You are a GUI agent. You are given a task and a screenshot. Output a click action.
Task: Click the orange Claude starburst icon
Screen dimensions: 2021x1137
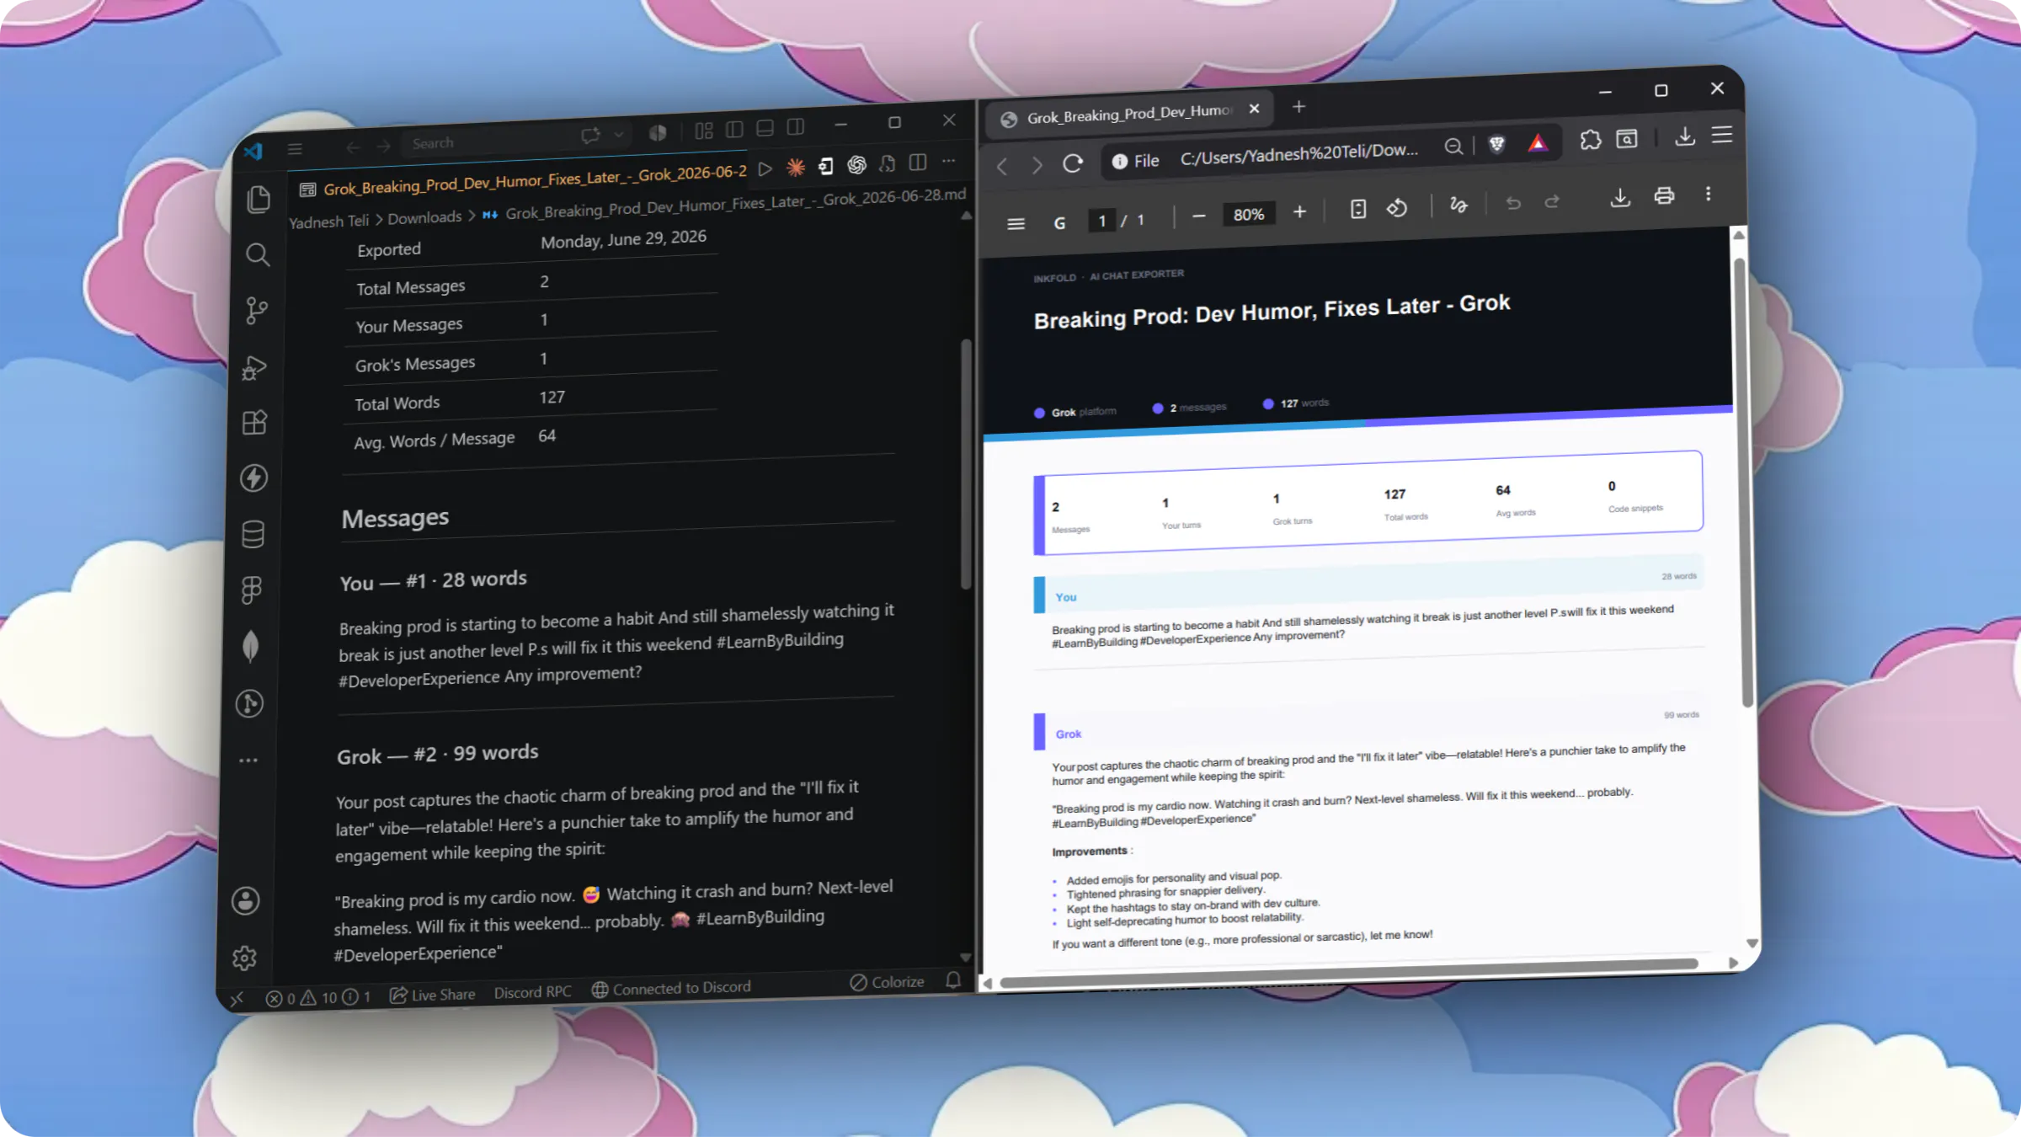pos(796,168)
